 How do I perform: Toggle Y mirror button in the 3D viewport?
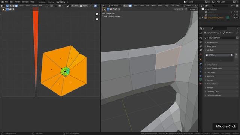pos(180,9)
